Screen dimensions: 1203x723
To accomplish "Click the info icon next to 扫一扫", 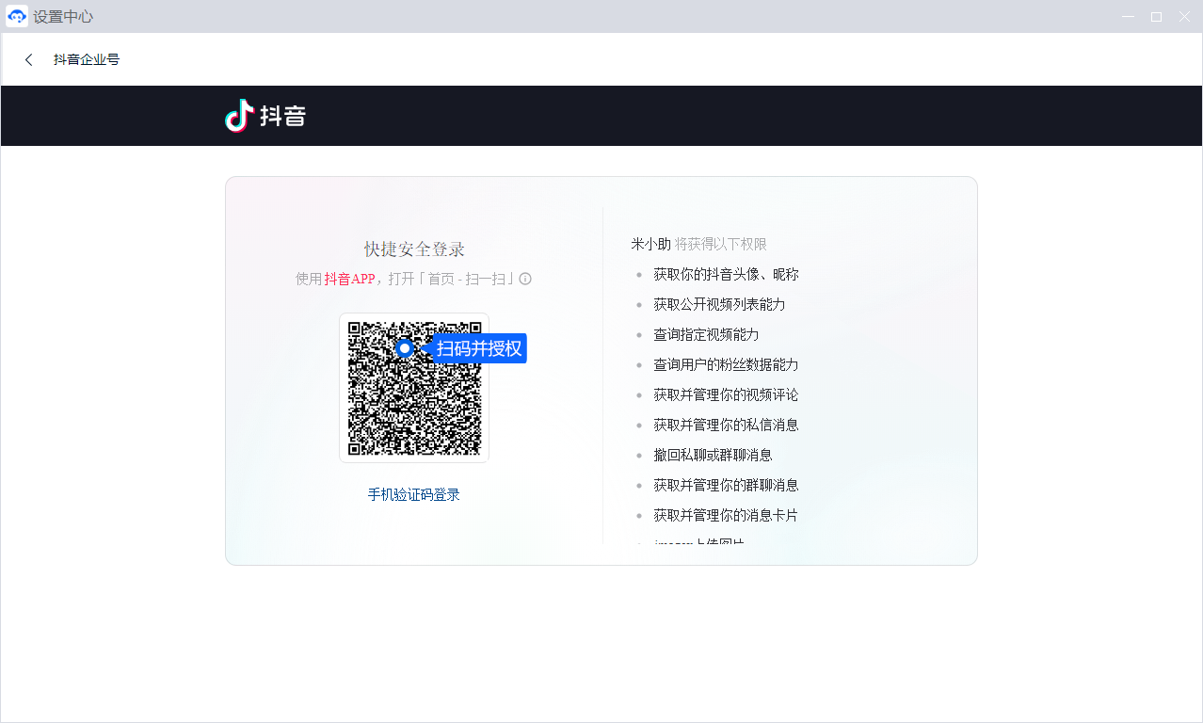I will pyautogui.click(x=525, y=279).
